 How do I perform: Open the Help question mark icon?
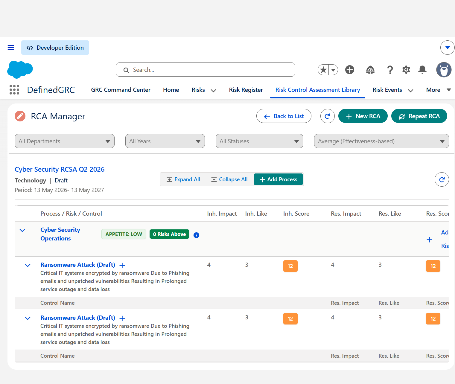click(390, 70)
